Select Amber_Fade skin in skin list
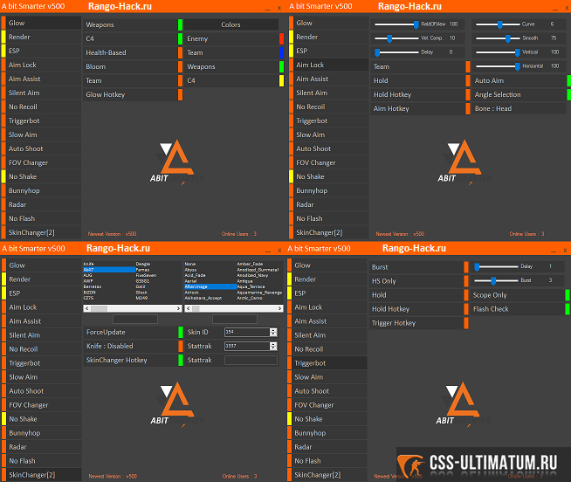The image size is (571, 482). tap(250, 264)
